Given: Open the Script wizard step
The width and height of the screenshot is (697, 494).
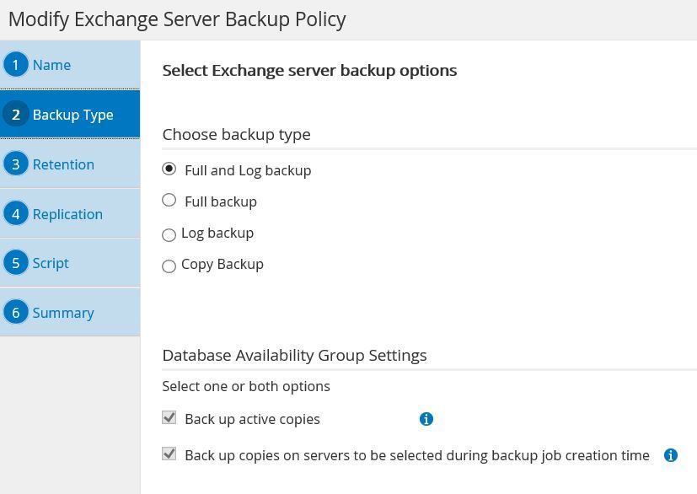Looking at the screenshot, I should (x=51, y=263).
